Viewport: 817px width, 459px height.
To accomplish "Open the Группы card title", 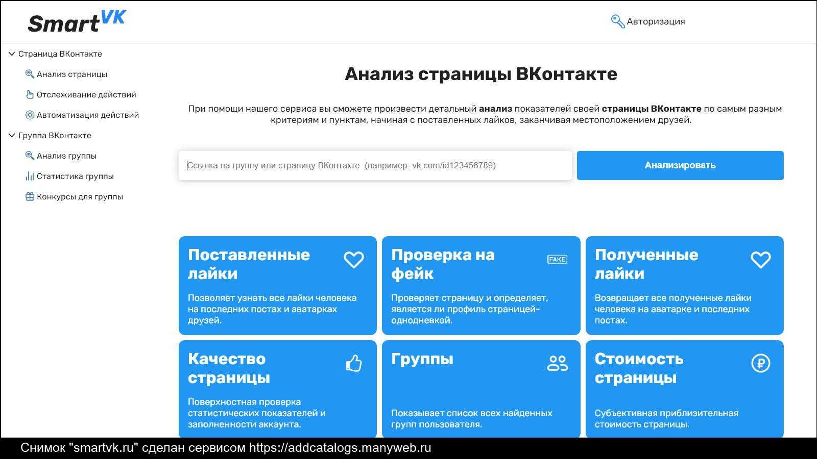I will (422, 359).
